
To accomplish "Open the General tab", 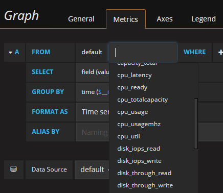I will coord(81,19).
